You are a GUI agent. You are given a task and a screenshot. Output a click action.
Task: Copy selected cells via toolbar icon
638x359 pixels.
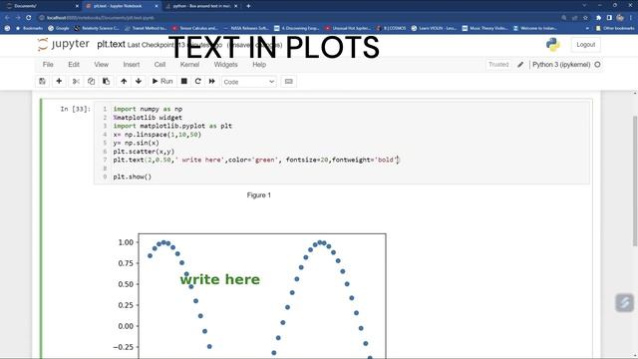point(91,82)
